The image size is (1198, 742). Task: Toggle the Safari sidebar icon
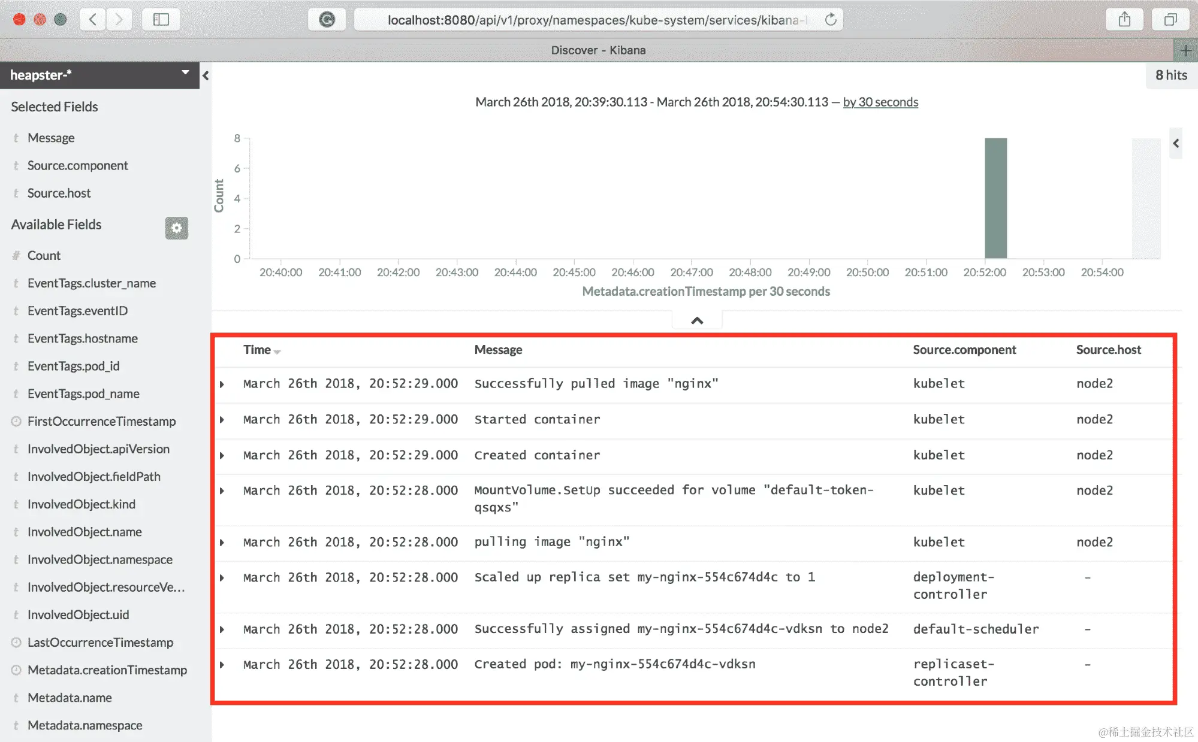click(x=161, y=20)
